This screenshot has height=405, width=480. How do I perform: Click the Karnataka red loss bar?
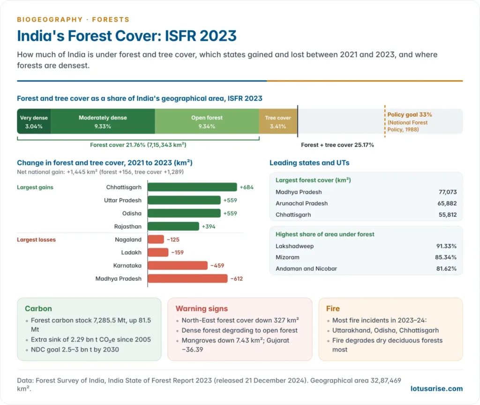[178, 265]
